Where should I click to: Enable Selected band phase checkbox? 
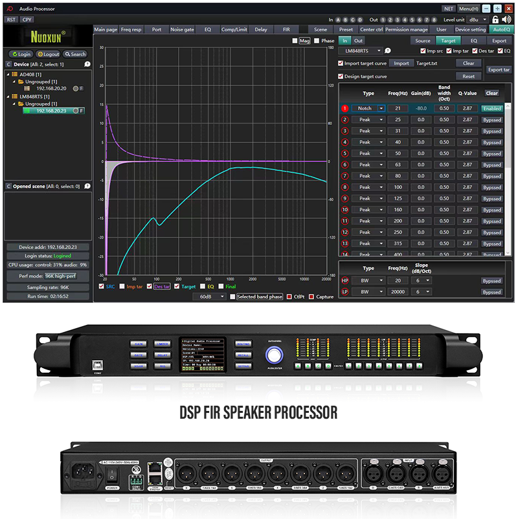(x=232, y=296)
